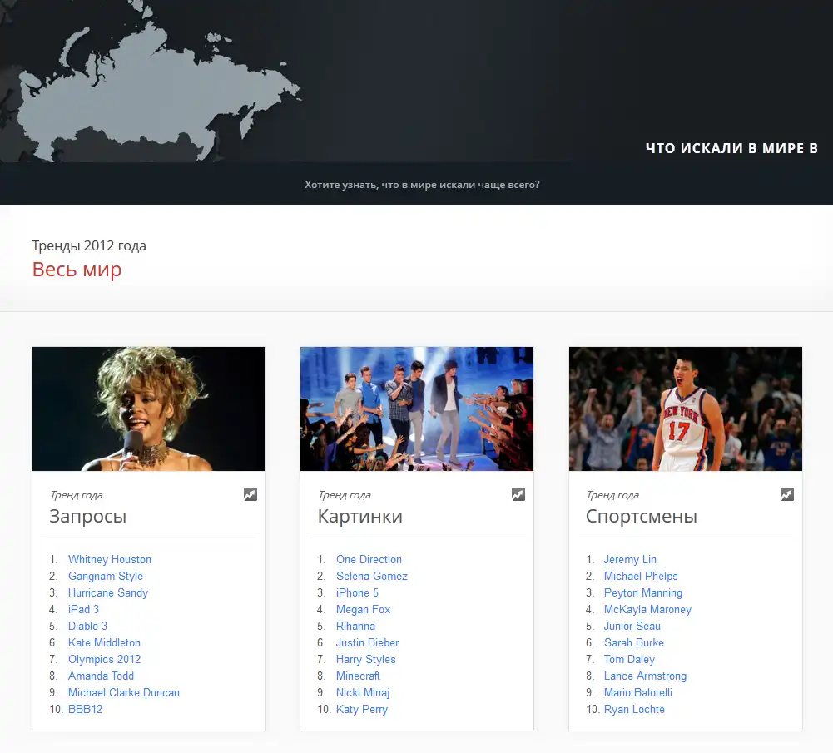Click the trend chart icon in Запросы card
The width and height of the screenshot is (833, 753).
(x=250, y=494)
